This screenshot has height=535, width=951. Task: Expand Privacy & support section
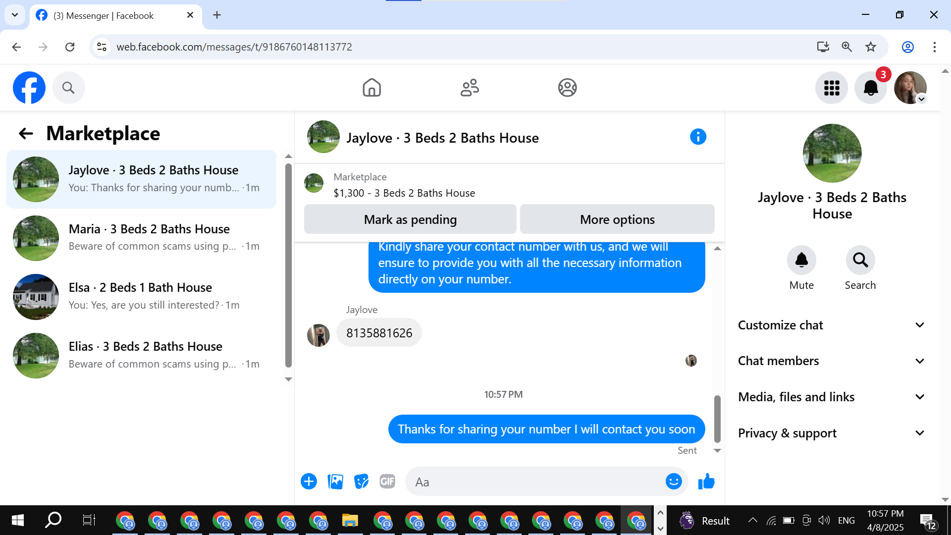831,433
